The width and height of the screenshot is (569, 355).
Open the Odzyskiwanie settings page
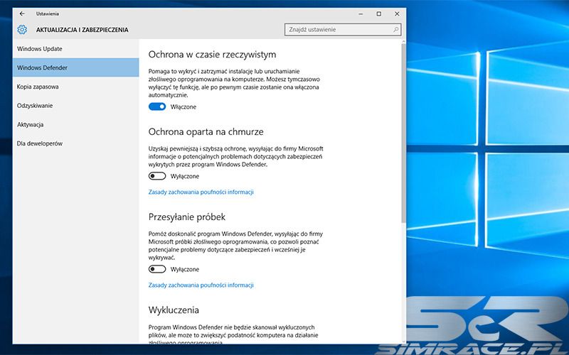pos(35,106)
